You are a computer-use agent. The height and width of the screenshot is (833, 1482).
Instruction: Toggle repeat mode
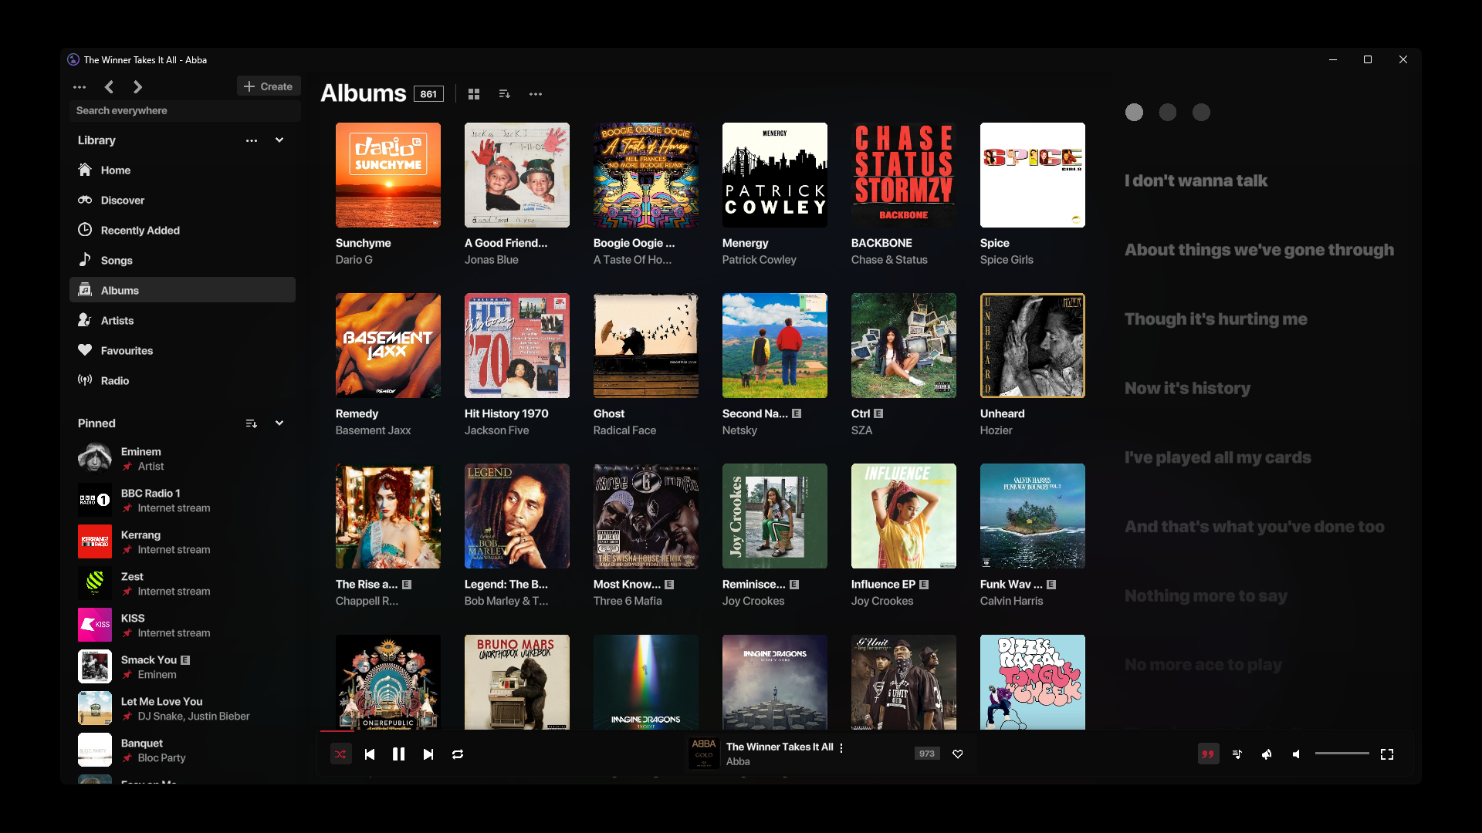(x=458, y=754)
